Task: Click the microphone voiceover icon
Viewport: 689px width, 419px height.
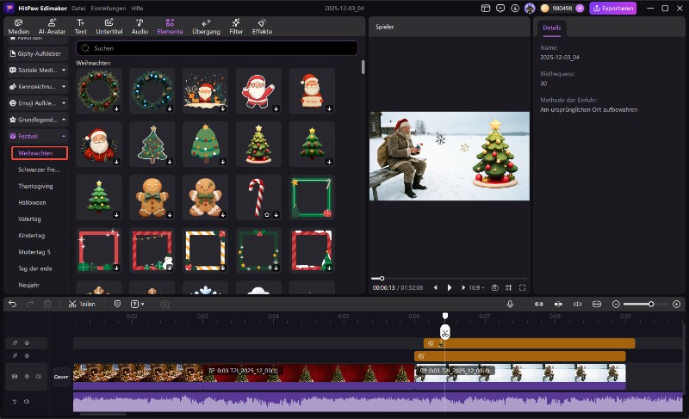Action: click(510, 304)
